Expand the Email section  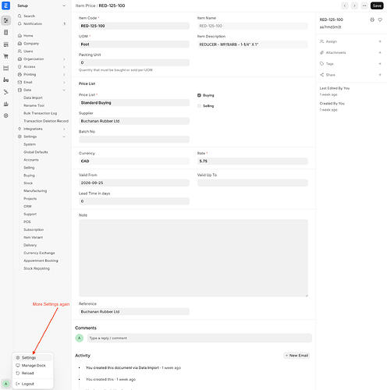pyautogui.click(x=64, y=83)
